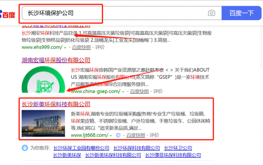Screen dimensions: 263x165
Task: Click the Baidu logo
Action: [x=7, y=14]
